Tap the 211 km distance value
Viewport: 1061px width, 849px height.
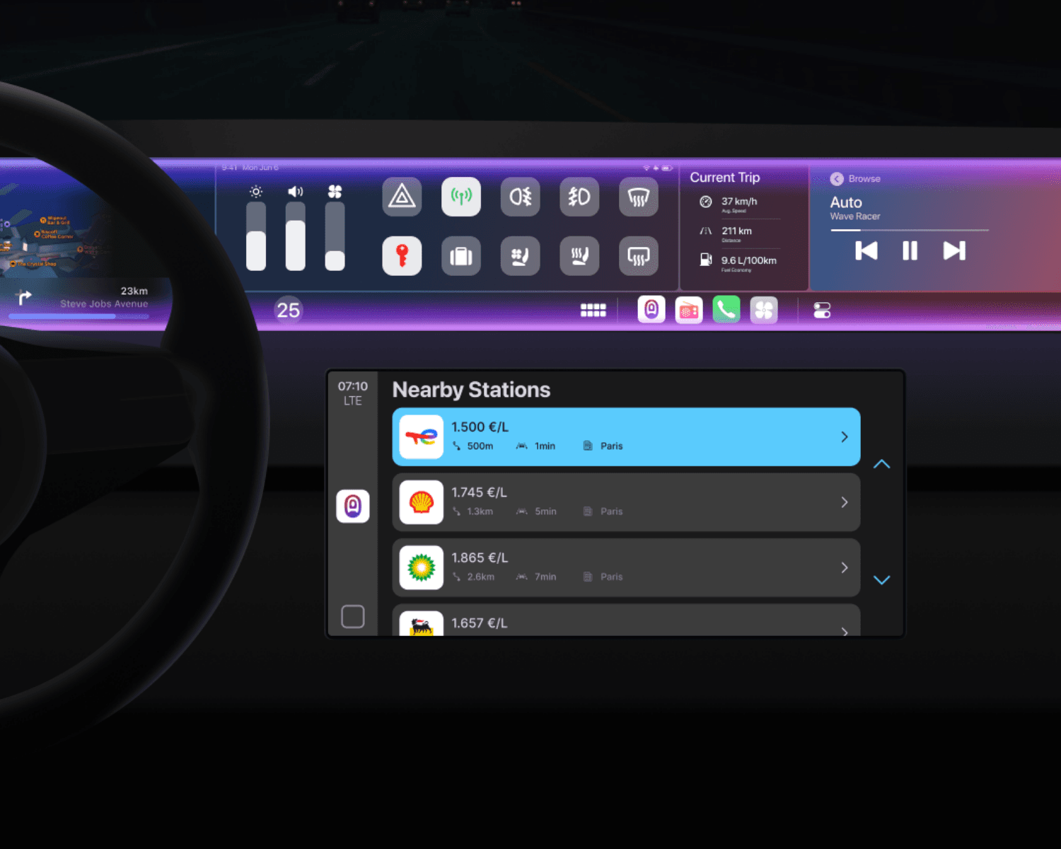[x=736, y=231]
